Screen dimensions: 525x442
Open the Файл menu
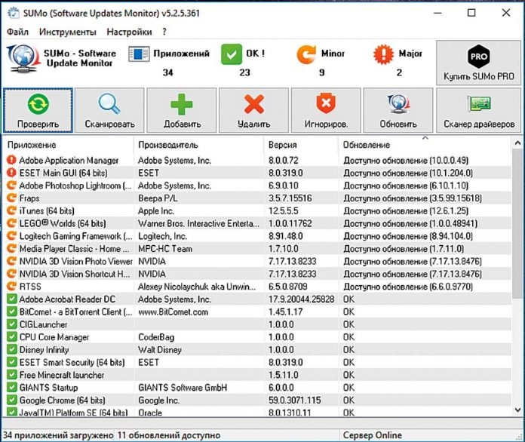18,32
